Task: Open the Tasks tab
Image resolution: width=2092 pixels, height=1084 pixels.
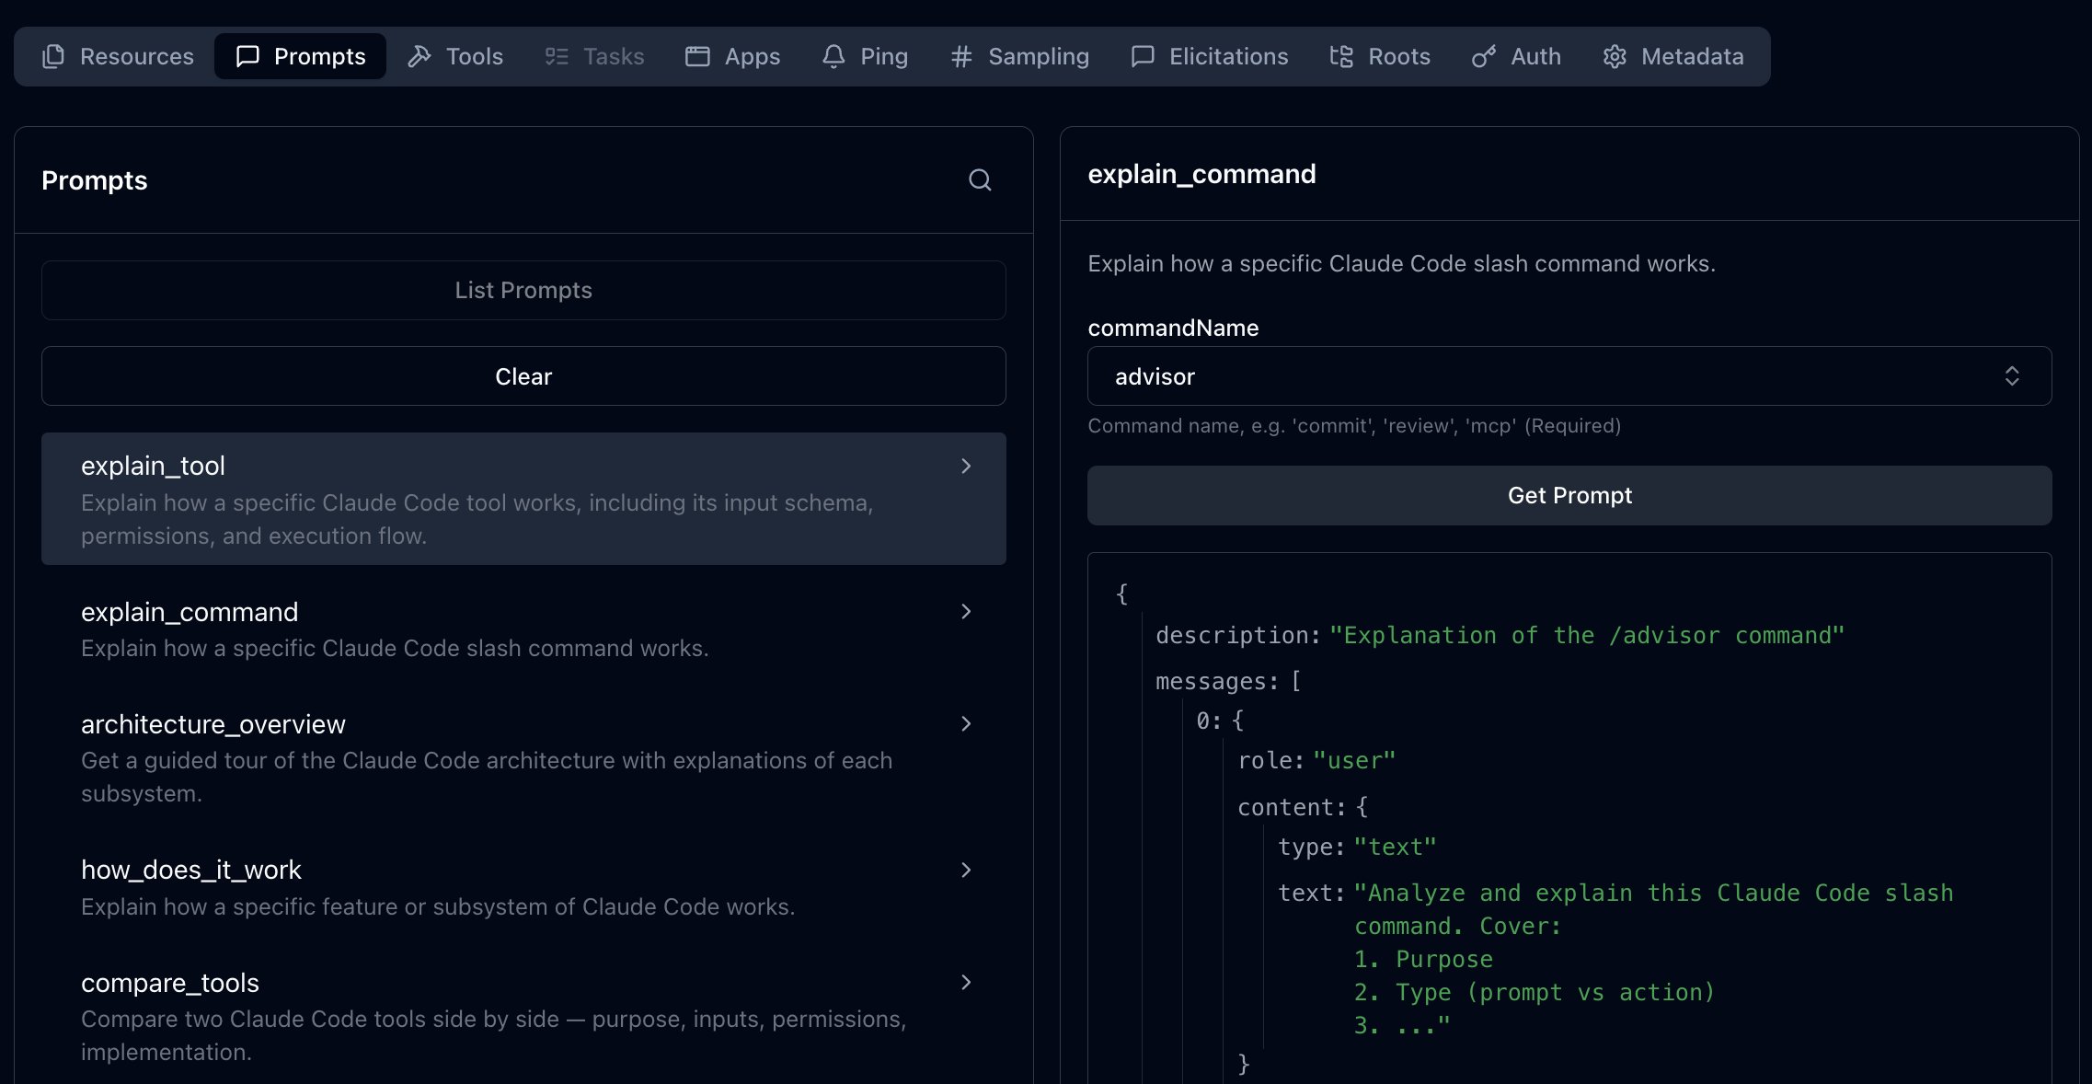Action: [594, 57]
